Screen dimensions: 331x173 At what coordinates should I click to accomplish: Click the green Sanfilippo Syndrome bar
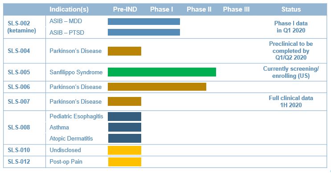[x=162, y=72]
